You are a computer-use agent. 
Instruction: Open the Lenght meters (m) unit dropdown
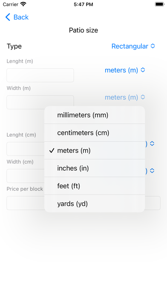click(x=125, y=70)
